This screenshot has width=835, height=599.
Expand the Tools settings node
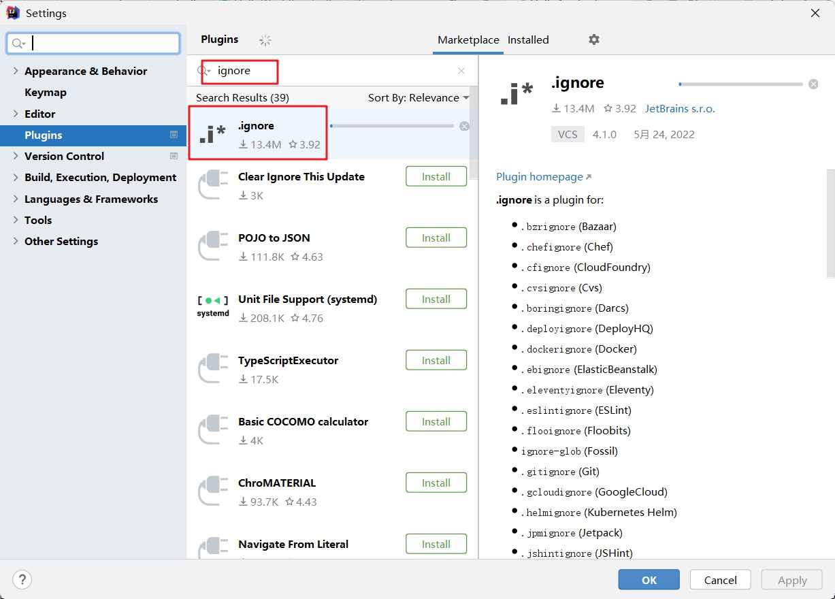pos(16,220)
